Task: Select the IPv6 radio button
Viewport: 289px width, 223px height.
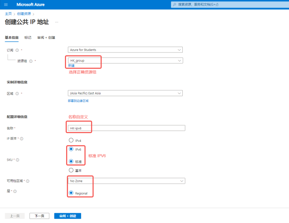Action: pyautogui.click(x=71, y=149)
